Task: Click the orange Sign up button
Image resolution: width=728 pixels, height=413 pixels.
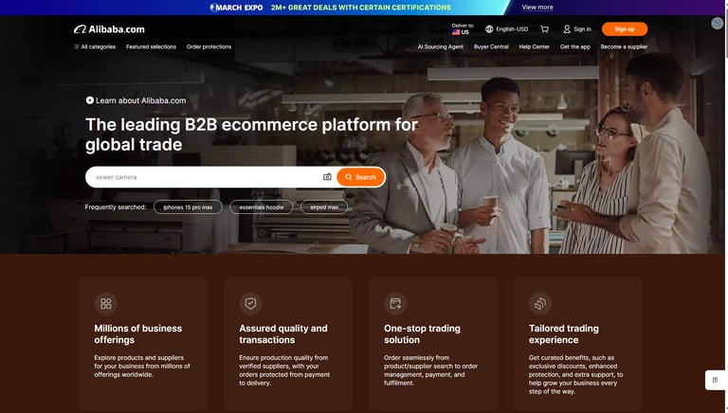Action: click(625, 29)
